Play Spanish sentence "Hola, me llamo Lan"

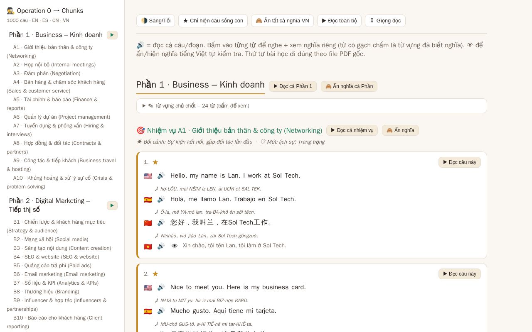click(161, 199)
